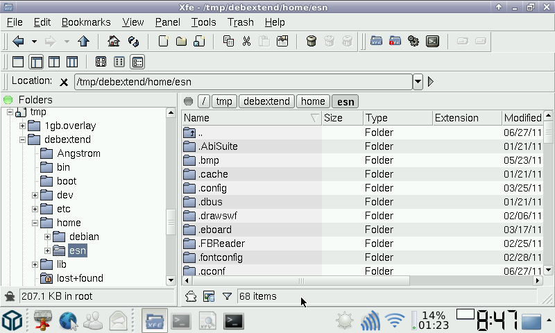Open the Location path history dropdown
The height and width of the screenshot is (333, 555).
418,82
